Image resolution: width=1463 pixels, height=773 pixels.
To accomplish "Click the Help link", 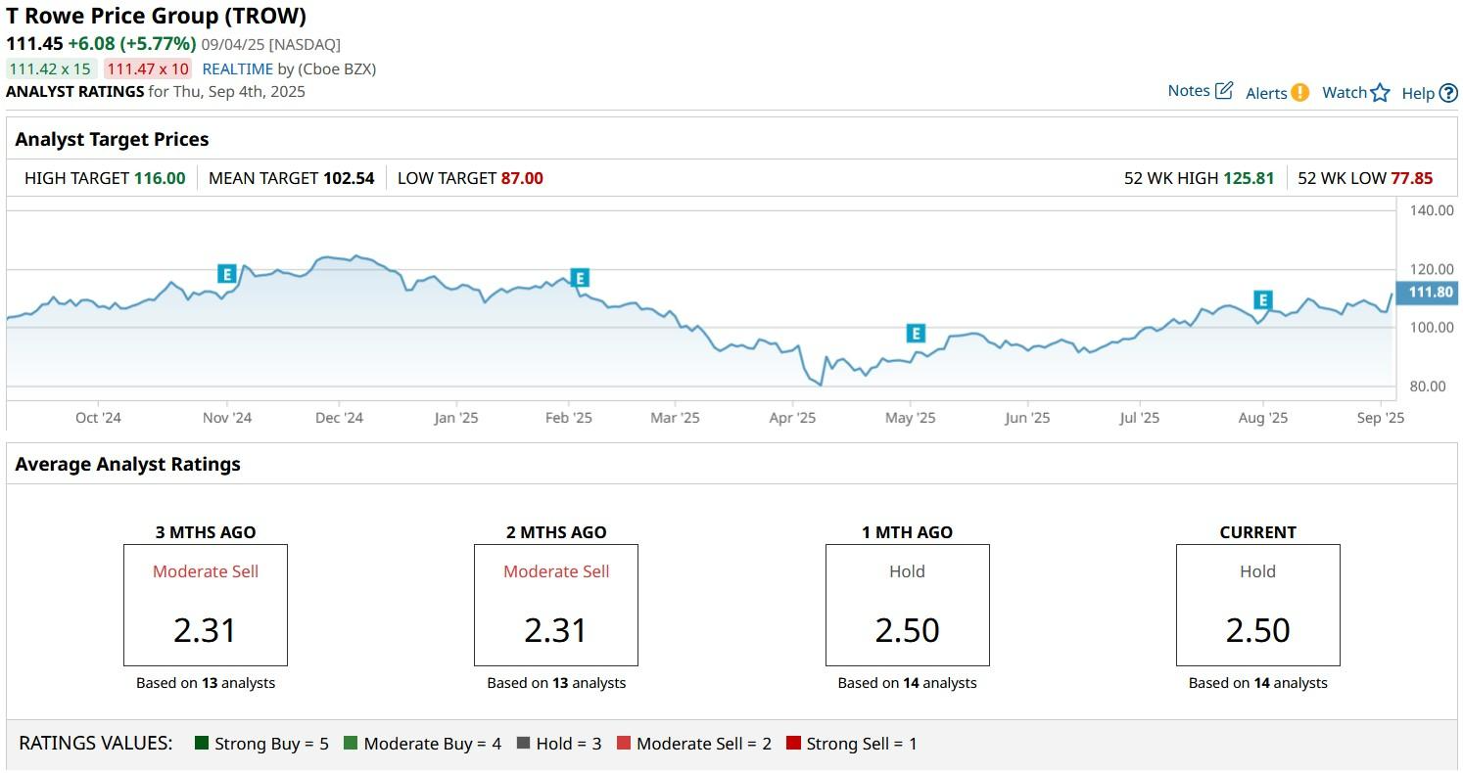I will click(1418, 93).
